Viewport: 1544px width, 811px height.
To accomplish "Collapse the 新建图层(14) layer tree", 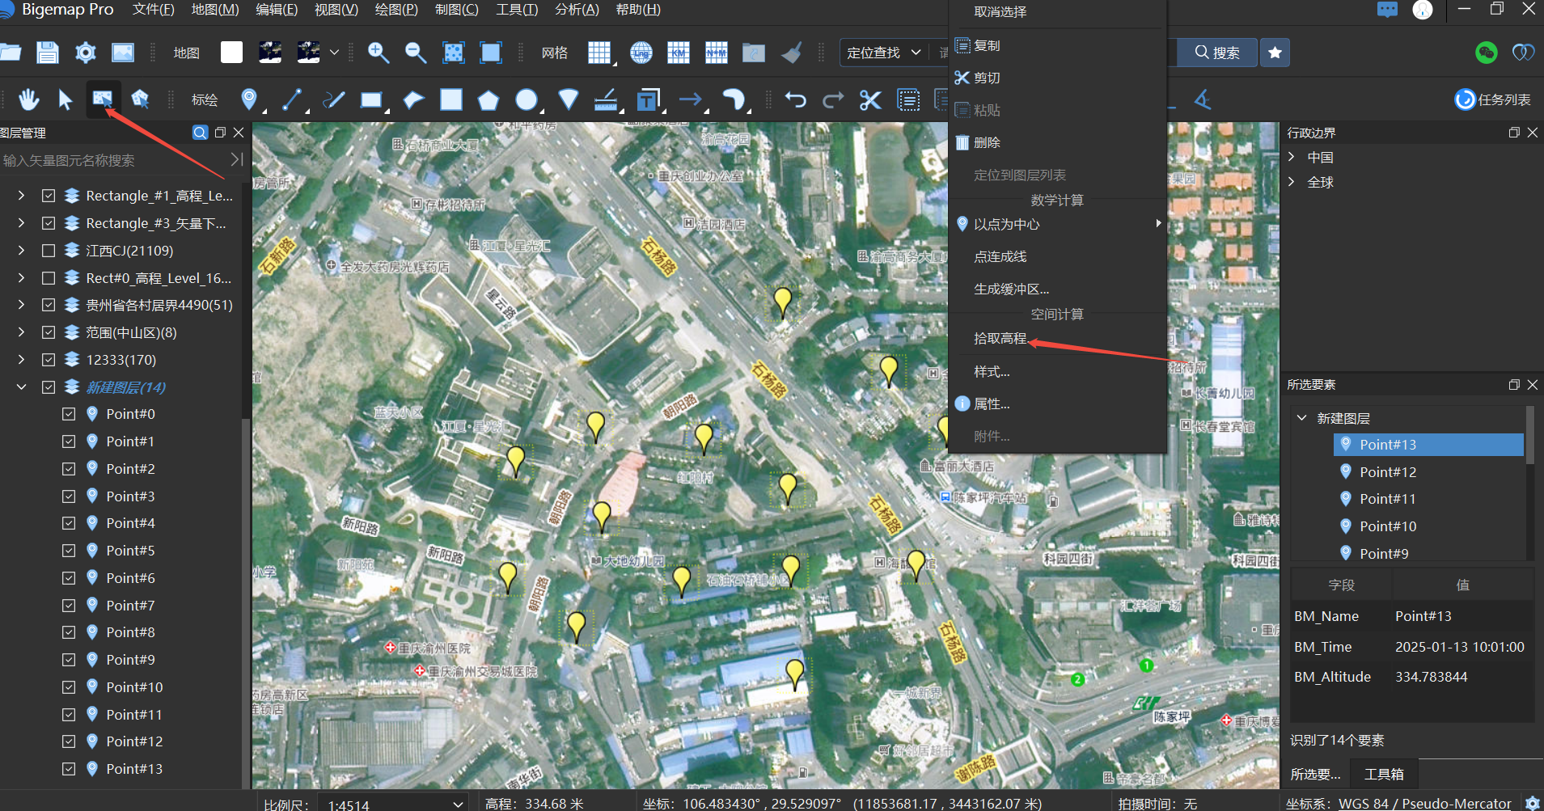I will coord(20,386).
